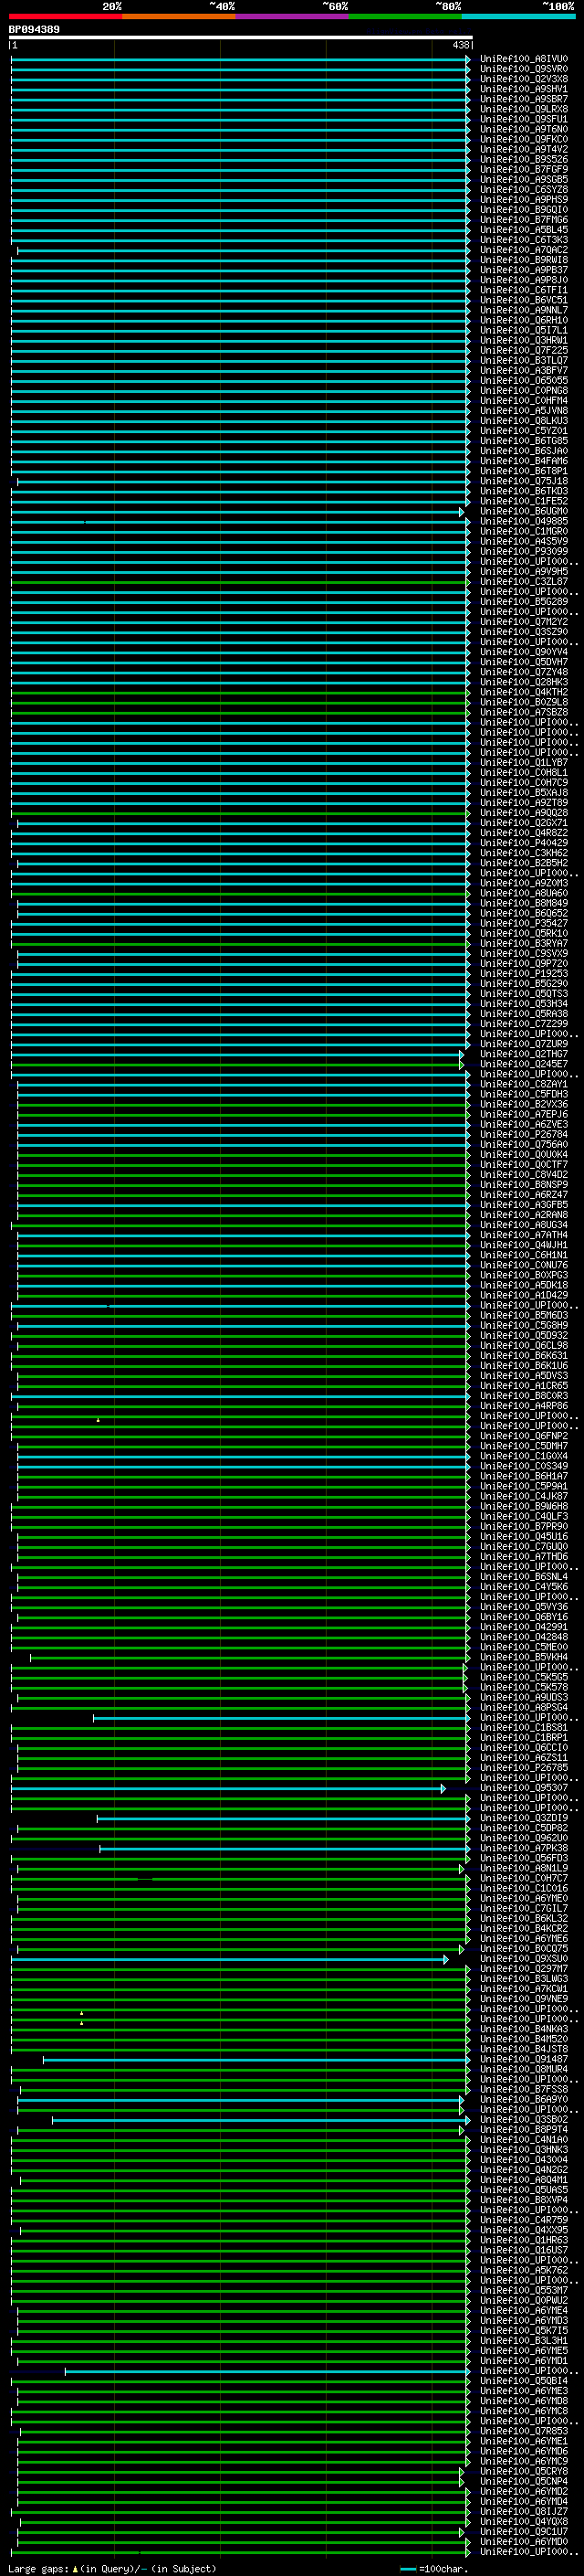584x2576 pixels.
Task: Select the label UniRef100_Q6RH10
Action: point(523,320)
